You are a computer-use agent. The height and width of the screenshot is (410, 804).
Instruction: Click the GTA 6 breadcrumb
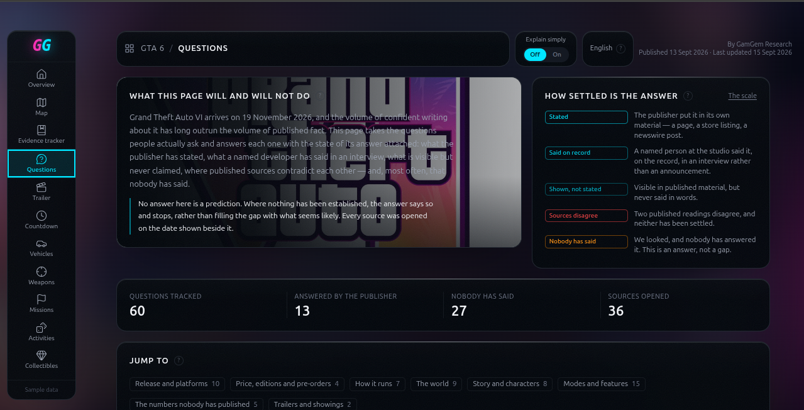click(x=153, y=48)
